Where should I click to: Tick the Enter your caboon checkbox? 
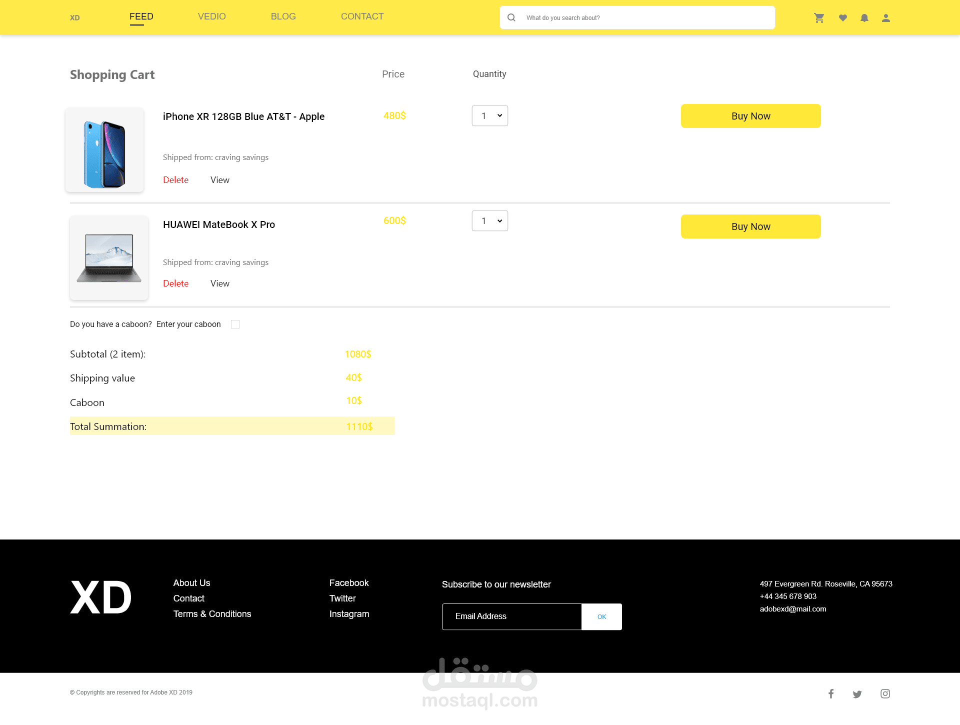[x=235, y=324]
